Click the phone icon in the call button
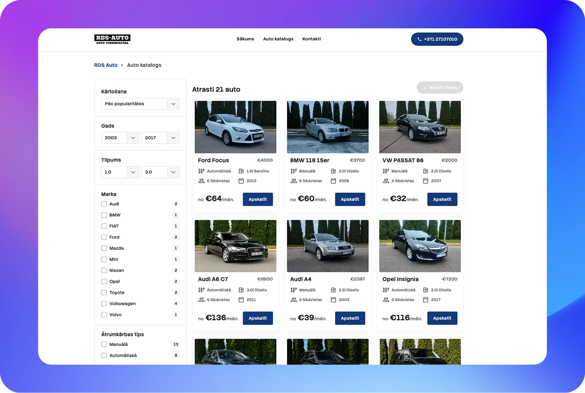Image resolution: width=585 pixels, height=393 pixels. click(x=419, y=39)
